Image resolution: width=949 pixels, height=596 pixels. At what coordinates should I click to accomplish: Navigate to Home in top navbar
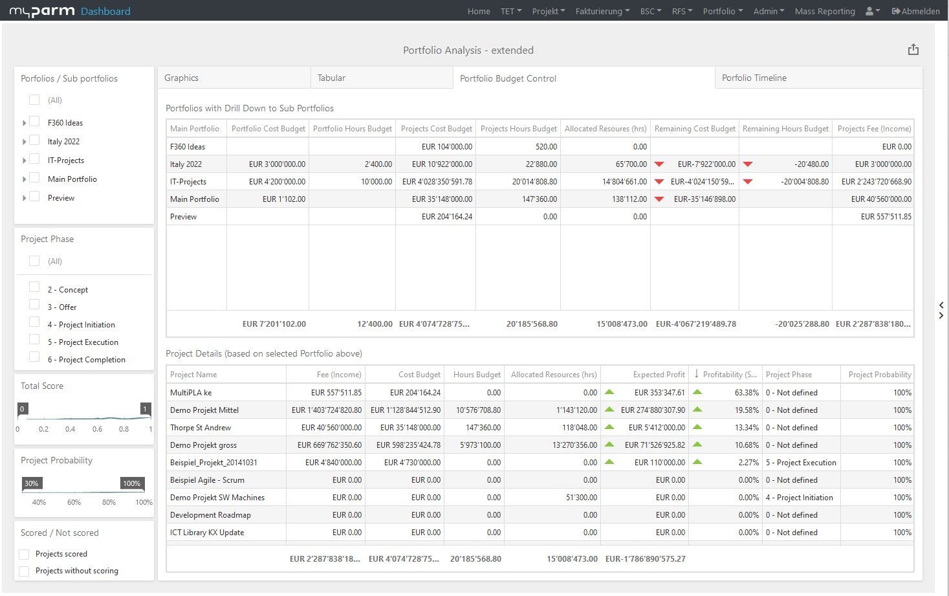click(479, 11)
